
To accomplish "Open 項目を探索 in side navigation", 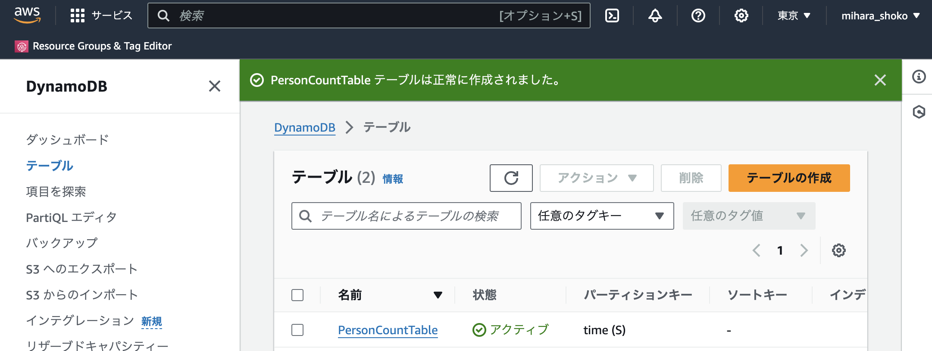I will (56, 191).
